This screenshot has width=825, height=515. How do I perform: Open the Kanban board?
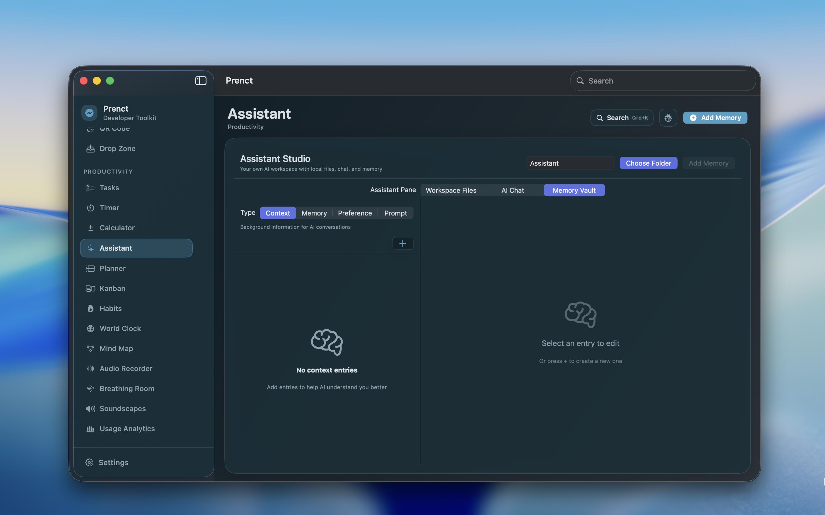(x=112, y=288)
